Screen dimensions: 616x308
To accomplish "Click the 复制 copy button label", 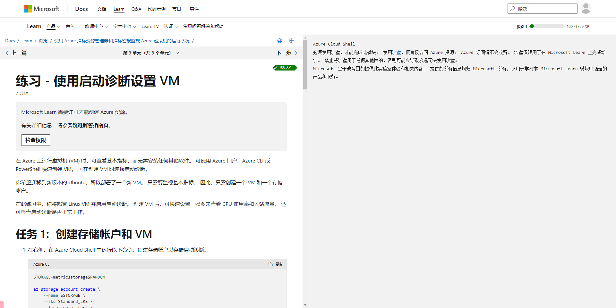I will coord(279,264).
